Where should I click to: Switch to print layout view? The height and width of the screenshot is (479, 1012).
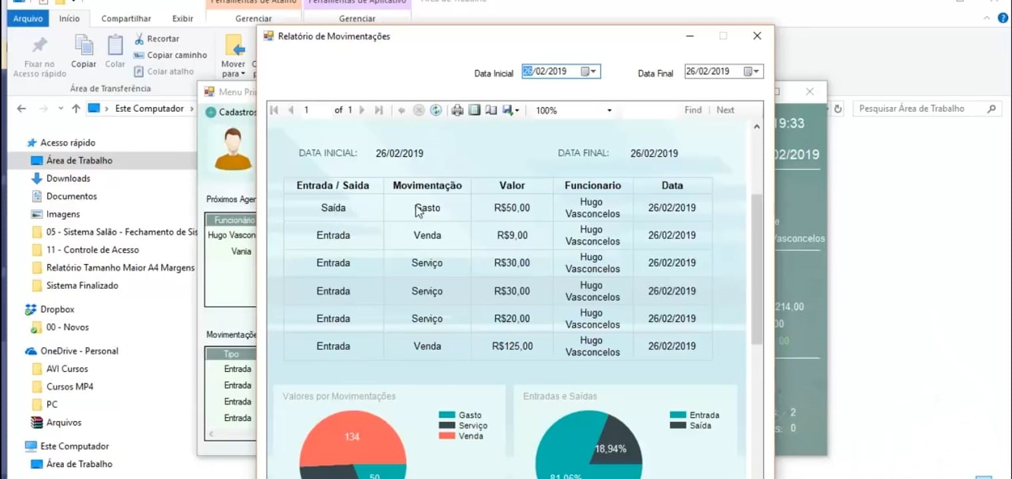coord(474,110)
